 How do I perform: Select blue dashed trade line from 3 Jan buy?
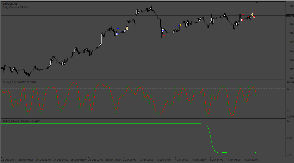coord(172,28)
